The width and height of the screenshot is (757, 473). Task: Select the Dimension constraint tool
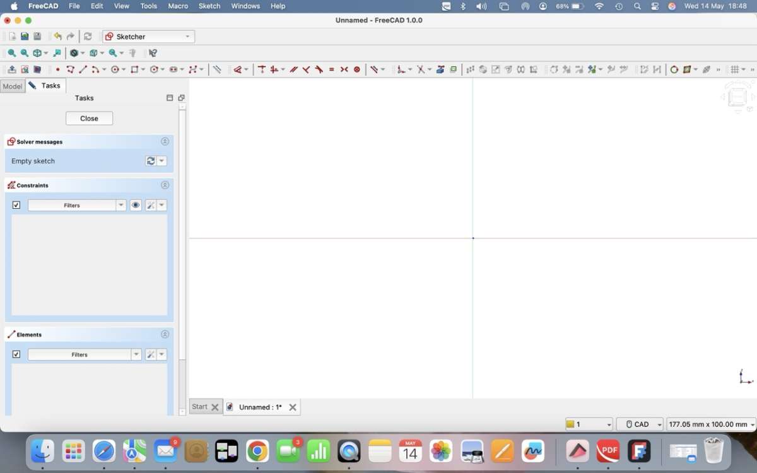(238, 69)
